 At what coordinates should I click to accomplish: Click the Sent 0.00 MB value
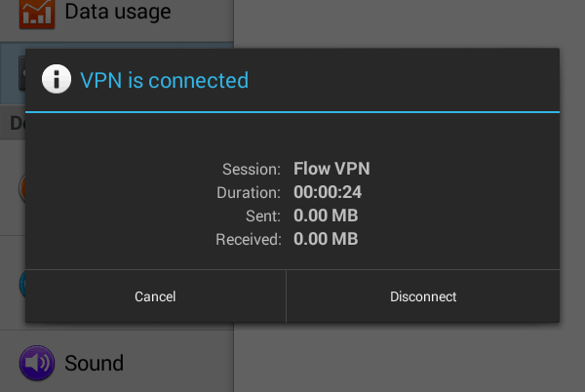326,216
